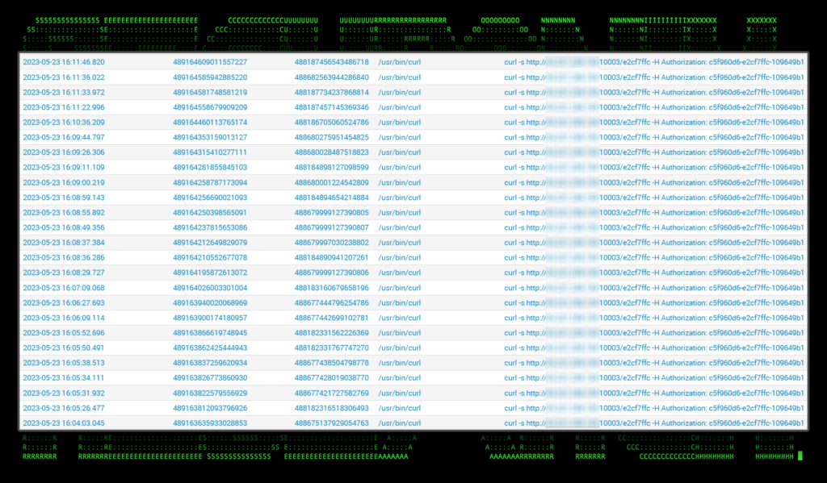Viewport: 827px width, 483px height.
Task: Select the timestamp 2023-05-23 16:09:44.797
Action: click(x=64, y=138)
